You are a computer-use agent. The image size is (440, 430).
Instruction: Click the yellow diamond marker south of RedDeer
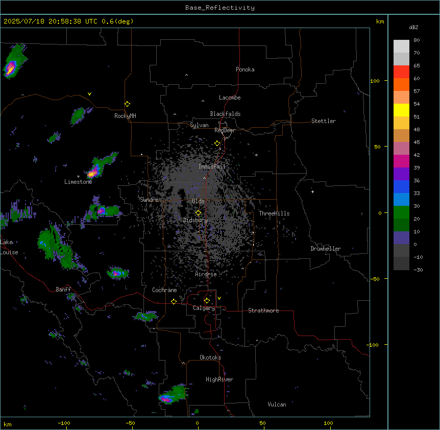[217, 144]
